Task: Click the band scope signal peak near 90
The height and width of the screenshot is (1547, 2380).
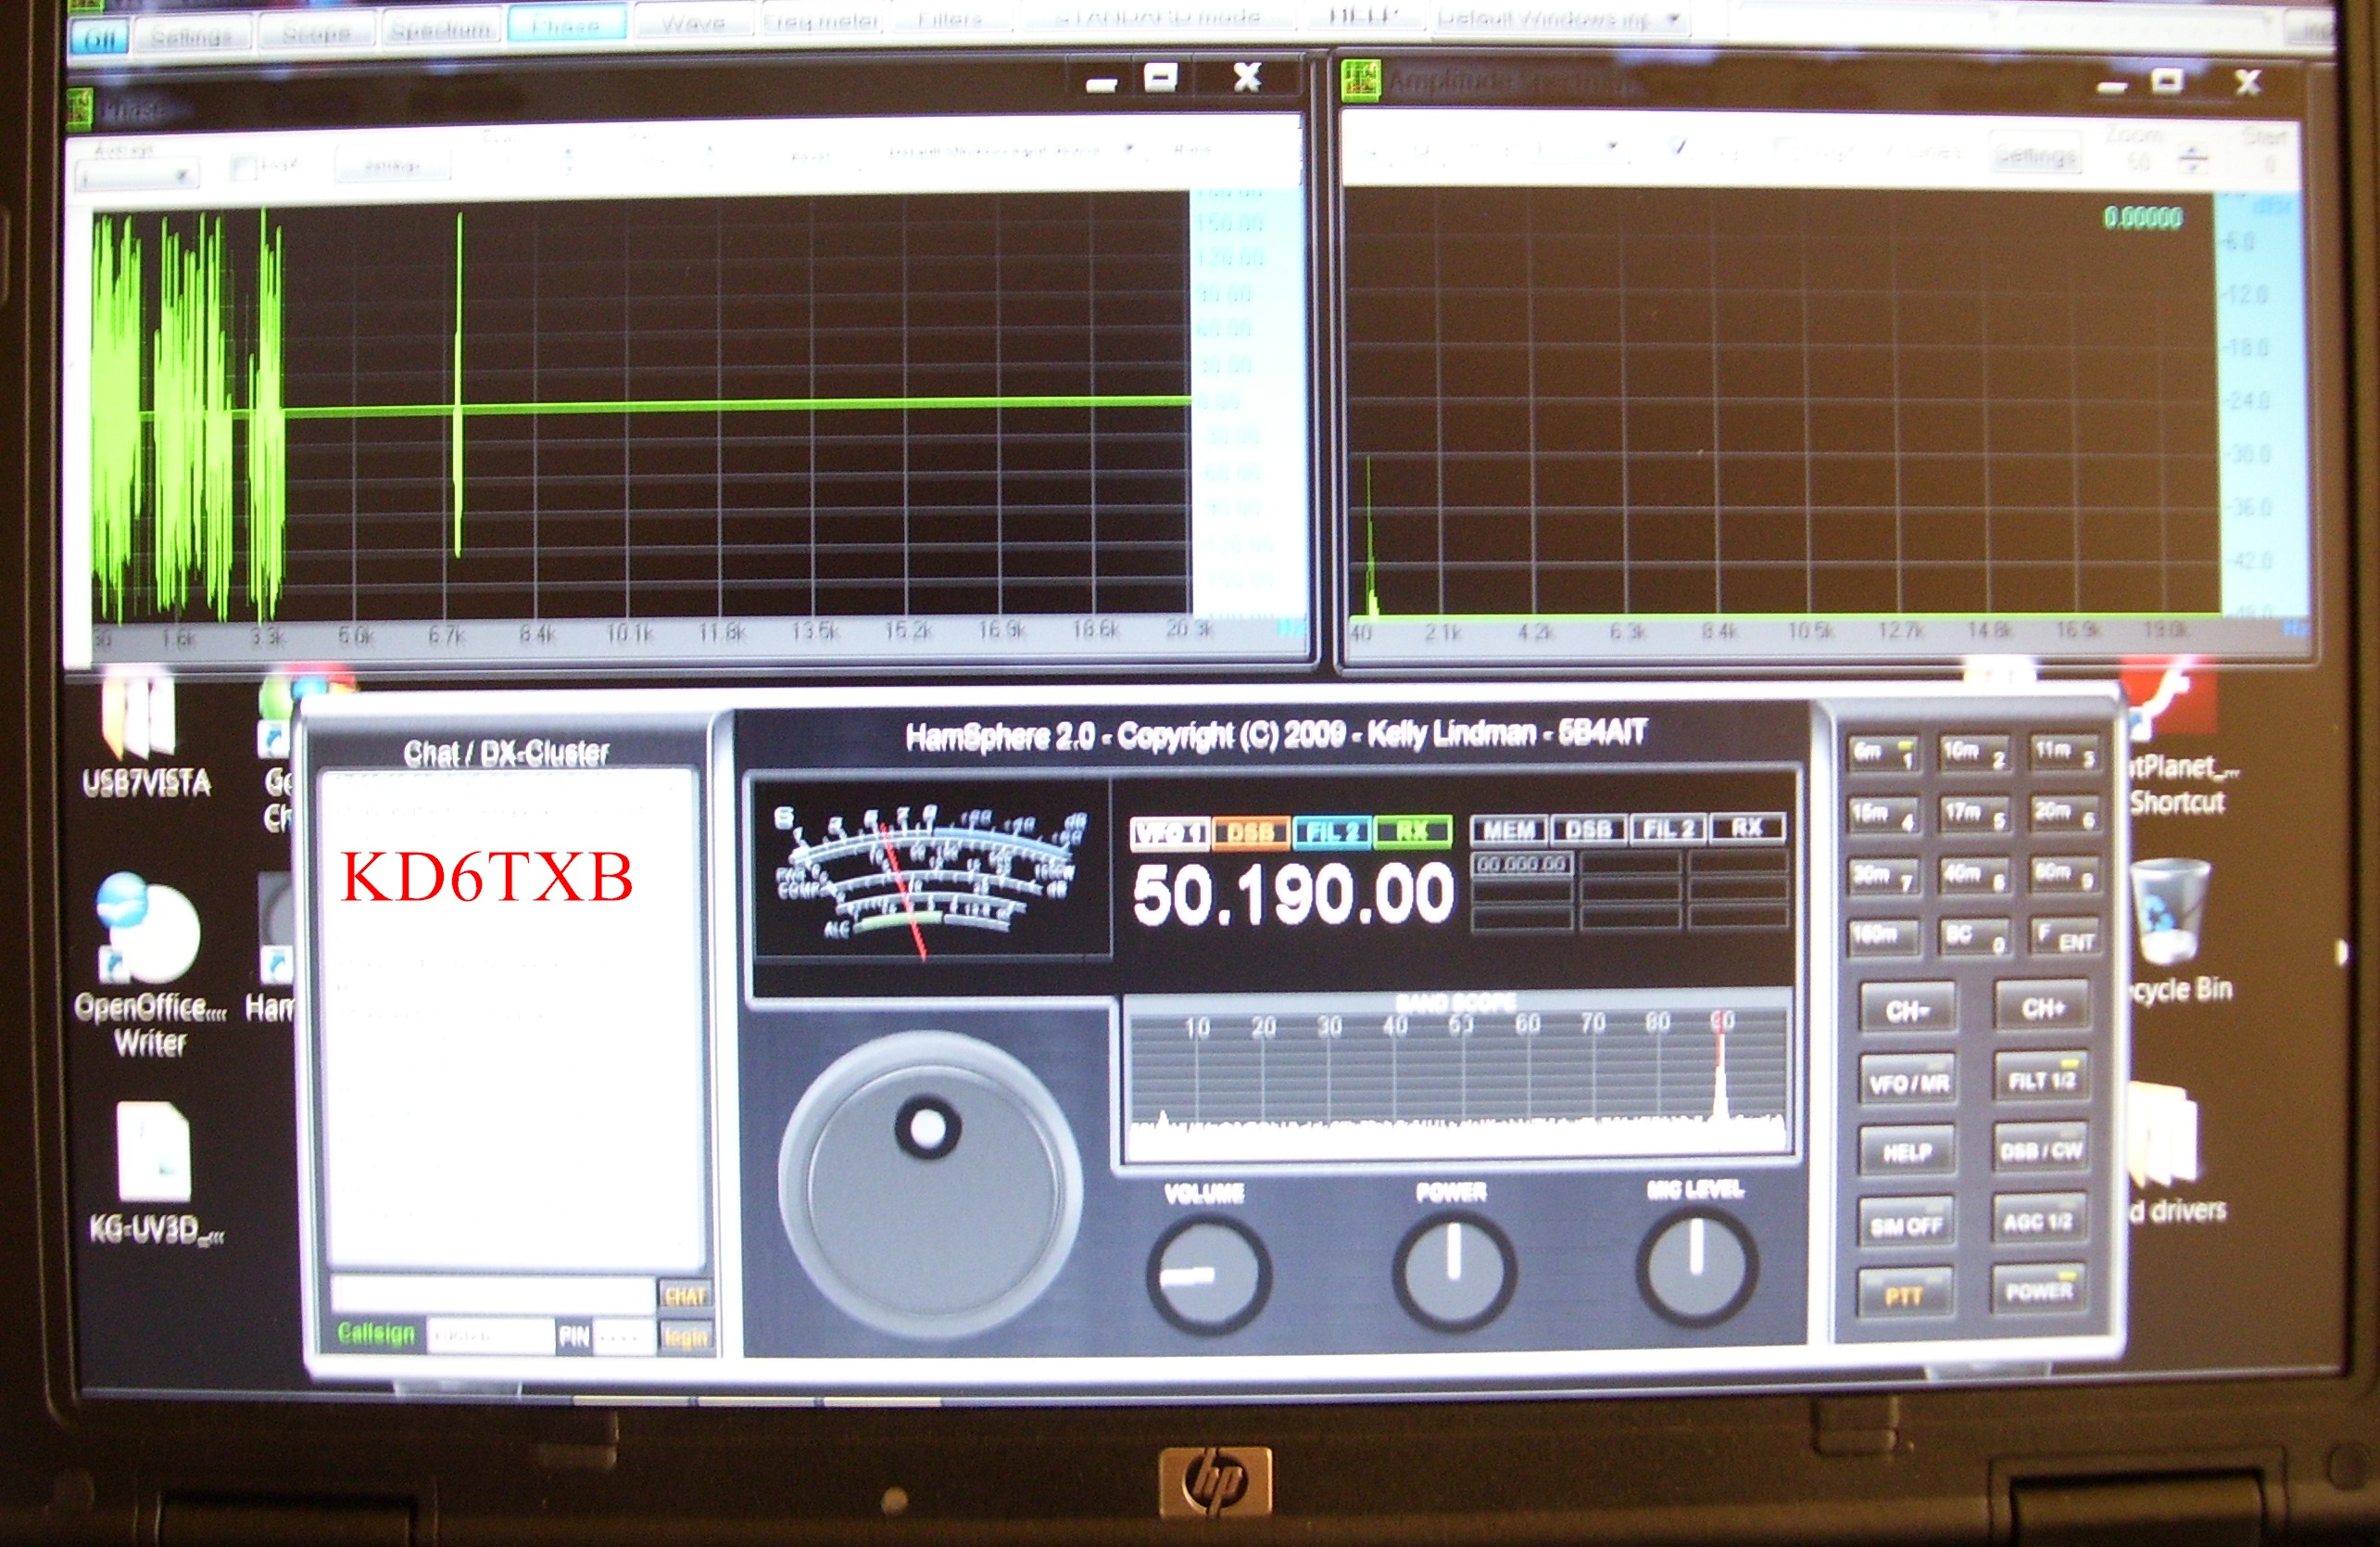Action: point(1720,1085)
